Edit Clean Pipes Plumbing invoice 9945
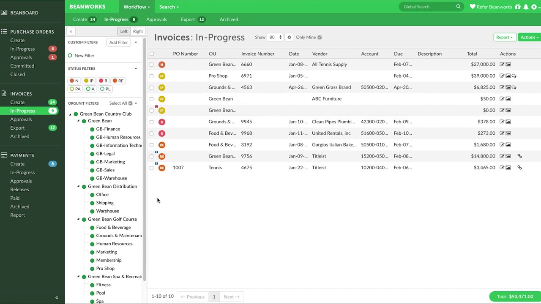Image resolution: width=541 pixels, height=304 pixels. click(502, 122)
